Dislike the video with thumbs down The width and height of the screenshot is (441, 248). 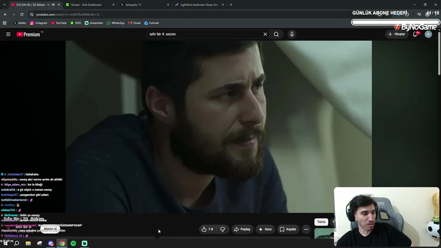click(x=223, y=229)
